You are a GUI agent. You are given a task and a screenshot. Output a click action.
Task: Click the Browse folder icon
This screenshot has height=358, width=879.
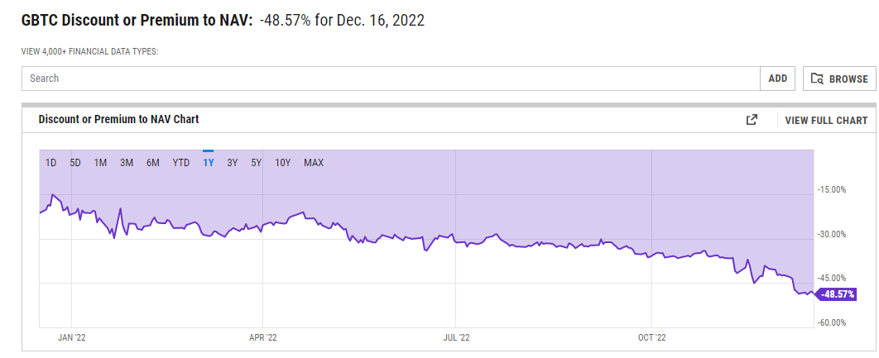[x=818, y=79]
